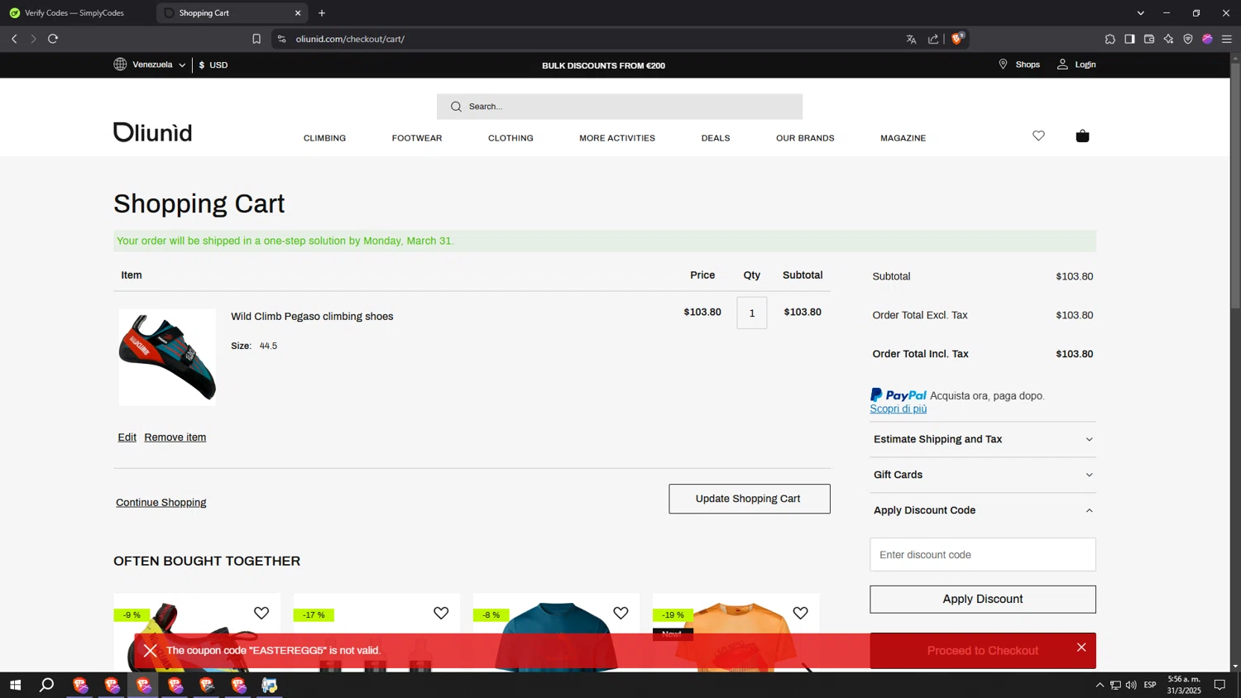Click the share page icon
1241x698 pixels.
(x=933, y=39)
